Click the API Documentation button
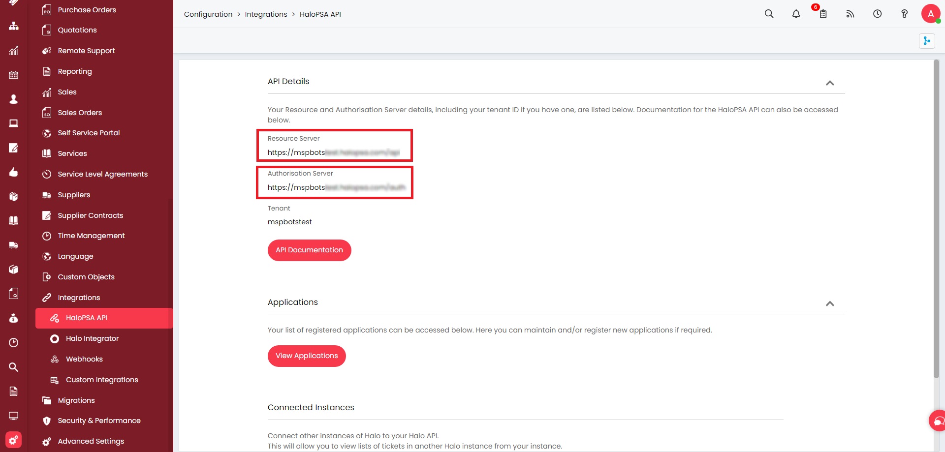The height and width of the screenshot is (452, 945). click(309, 250)
